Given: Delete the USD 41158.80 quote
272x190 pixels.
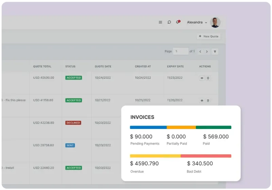Looking at the screenshot, I should (x=208, y=100).
